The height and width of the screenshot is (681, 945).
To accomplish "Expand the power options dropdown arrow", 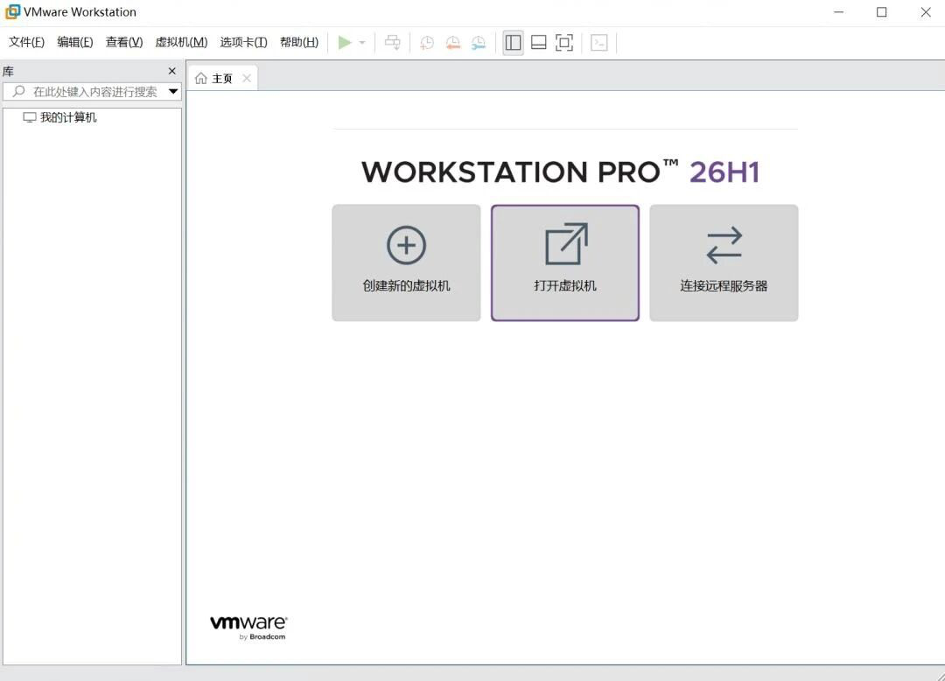I will coord(362,43).
